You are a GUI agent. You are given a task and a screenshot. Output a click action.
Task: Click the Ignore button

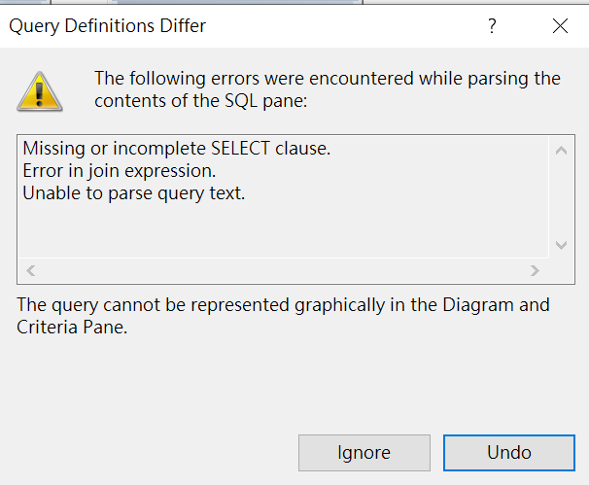(x=364, y=453)
